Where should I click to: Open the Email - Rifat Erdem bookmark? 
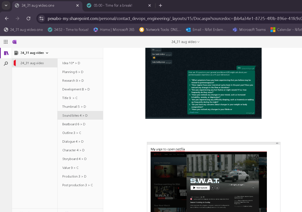pyautogui.click(x=206, y=29)
